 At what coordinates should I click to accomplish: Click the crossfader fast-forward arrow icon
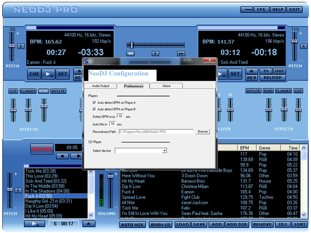(x=181, y=54)
